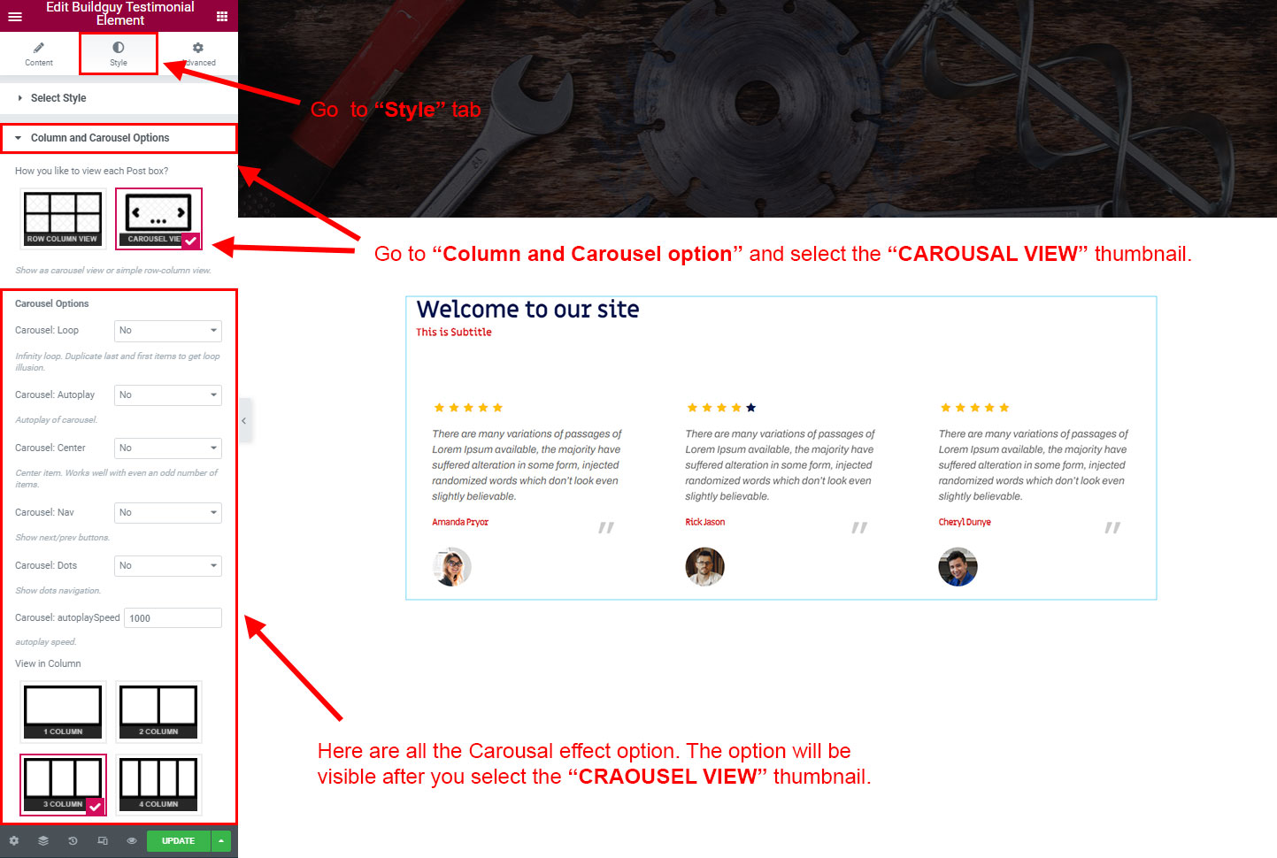Preview changes with eye icon
Image resolution: width=1277 pixels, height=858 pixels.
click(132, 841)
